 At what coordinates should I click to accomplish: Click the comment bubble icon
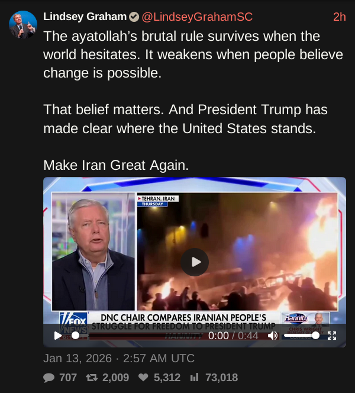(x=49, y=378)
